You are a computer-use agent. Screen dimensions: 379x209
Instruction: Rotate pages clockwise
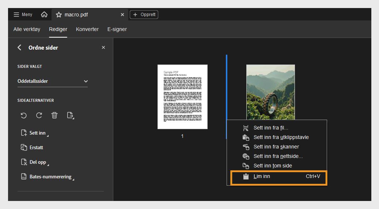(x=39, y=115)
